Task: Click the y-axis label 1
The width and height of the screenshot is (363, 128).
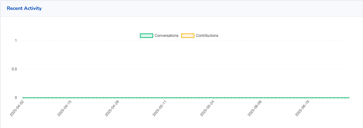Action: point(16,41)
